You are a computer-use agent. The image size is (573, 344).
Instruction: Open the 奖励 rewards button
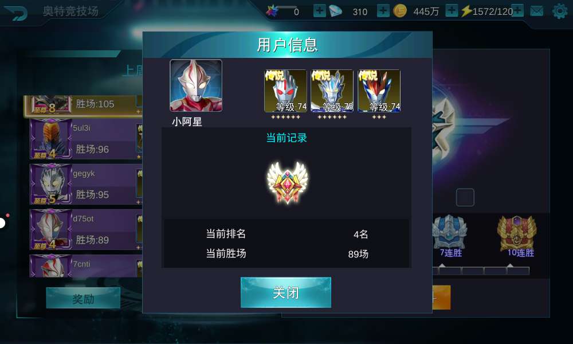(x=83, y=299)
